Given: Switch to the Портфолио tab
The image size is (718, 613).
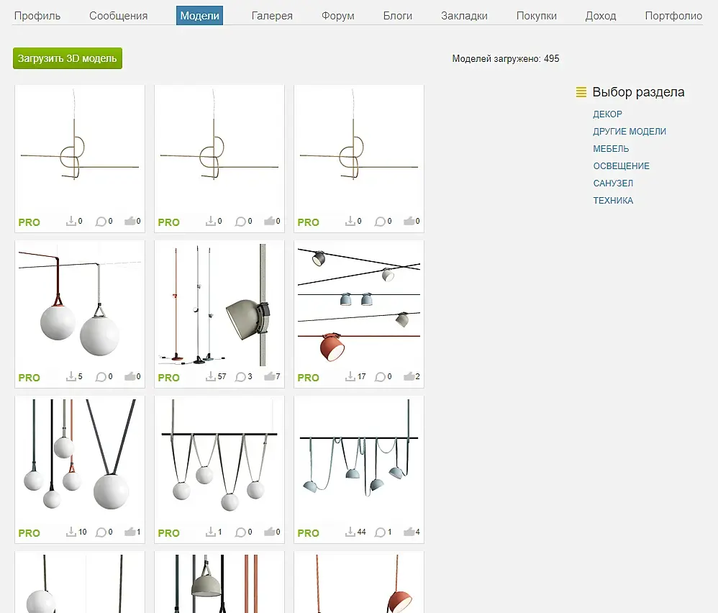Looking at the screenshot, I should pos(673,16).
